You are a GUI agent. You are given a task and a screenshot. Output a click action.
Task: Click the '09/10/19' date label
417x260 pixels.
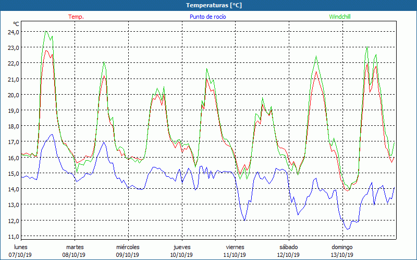127,255
